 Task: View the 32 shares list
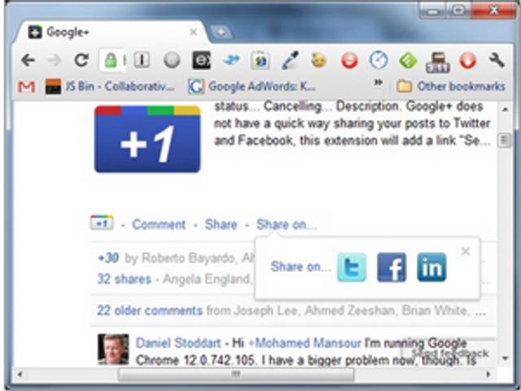tap(125, 279)
